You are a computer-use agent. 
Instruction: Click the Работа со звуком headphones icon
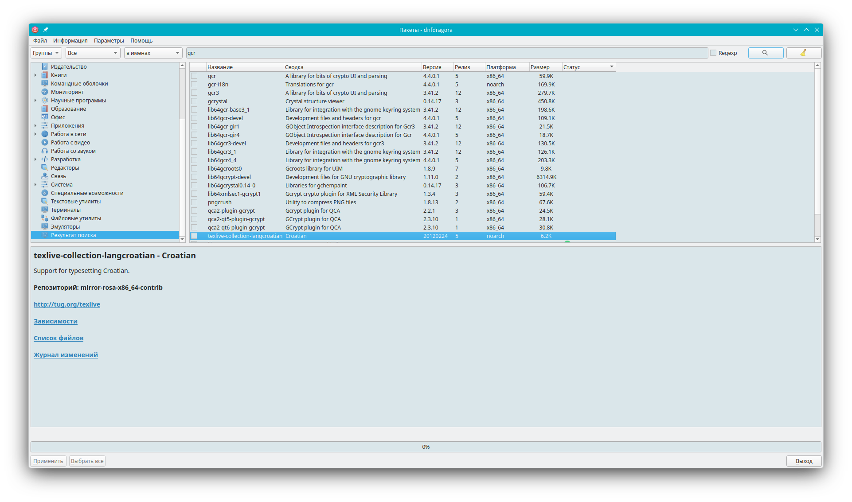[x=45, y=151]
